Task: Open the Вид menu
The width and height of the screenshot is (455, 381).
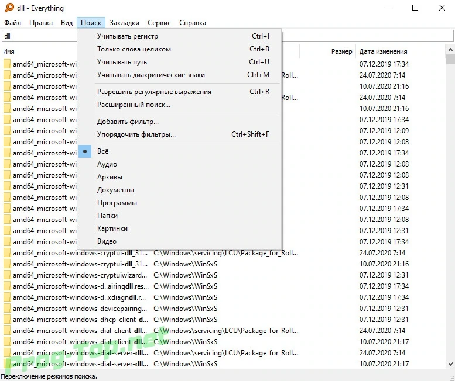Action: tap(67, 23)
